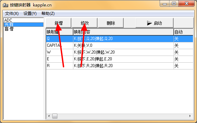Screen dimensions: 197x123
Task: Click the 新增 button to add mapping
Action: pyautogui.click(x=59, y=23)
